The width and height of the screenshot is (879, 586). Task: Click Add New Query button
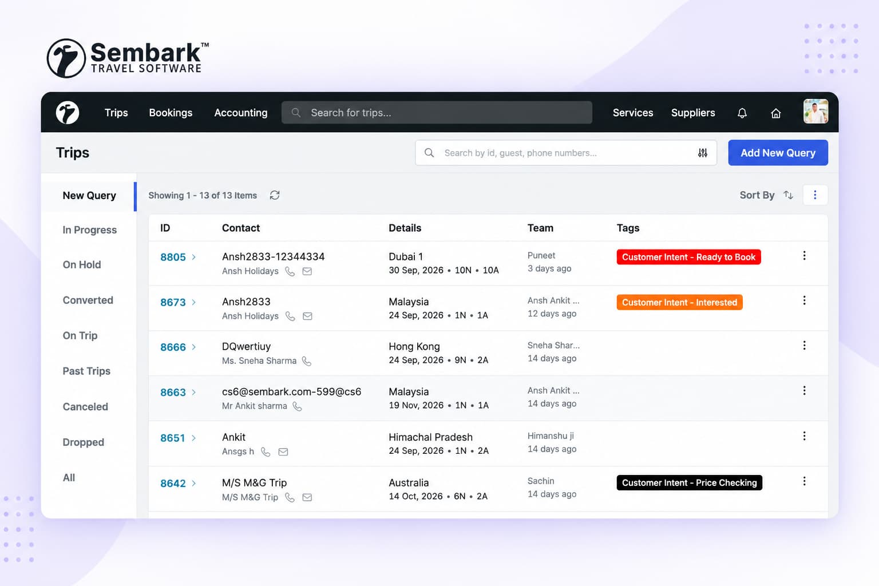tap(778, 153)
